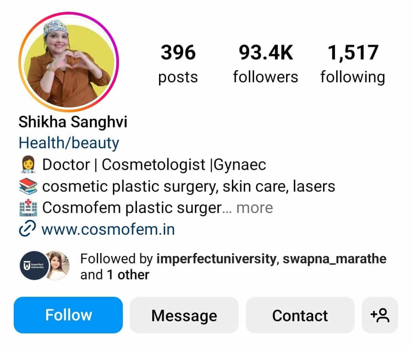Image resolution: width=412 pixels, height=349 pixels.
Task: Follow Shikha Sanghvi
Action: click(68, 315)
